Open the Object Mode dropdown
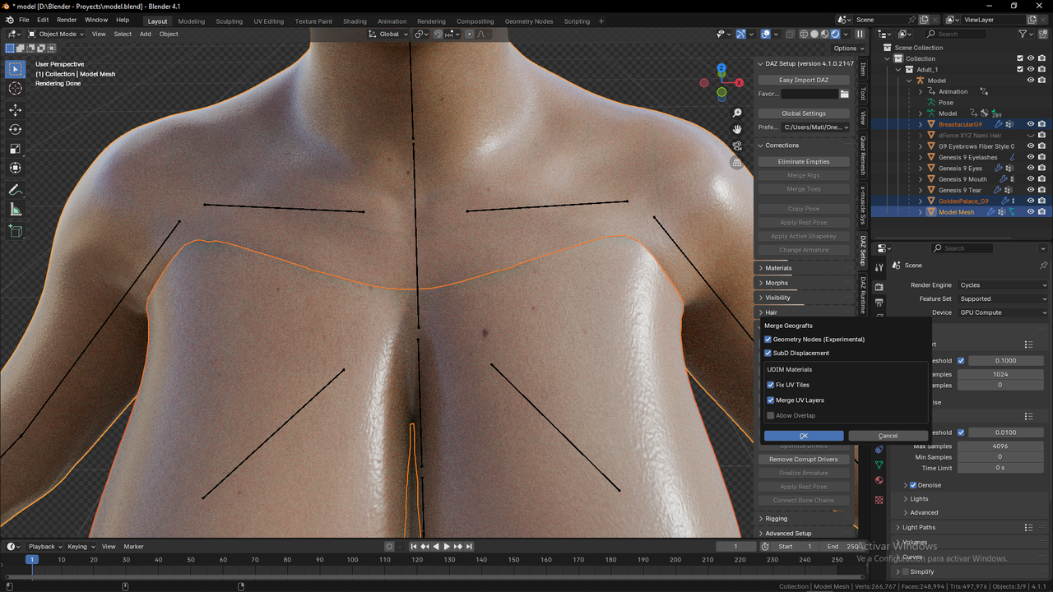Image resolution: width=1053 pixels, height=592 pixels. tap(56, 34)
